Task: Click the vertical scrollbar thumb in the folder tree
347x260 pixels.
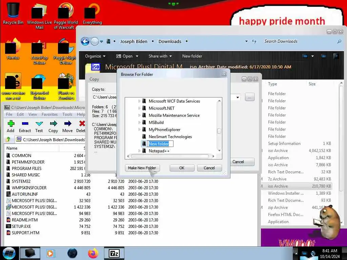Action: (219, 131)
